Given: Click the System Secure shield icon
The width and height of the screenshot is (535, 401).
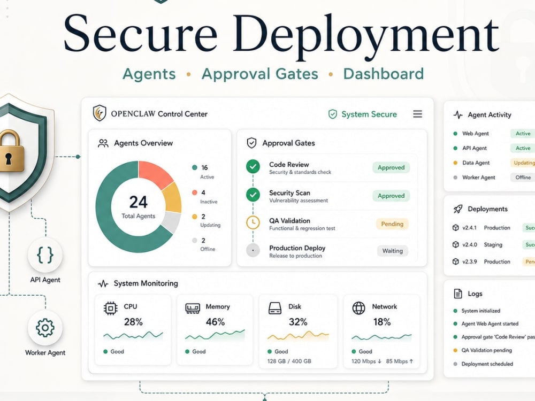Looking at the screenshot, I should [333, 114].
